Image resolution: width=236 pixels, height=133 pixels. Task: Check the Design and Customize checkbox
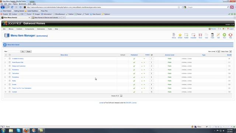(x=10, y=66)
